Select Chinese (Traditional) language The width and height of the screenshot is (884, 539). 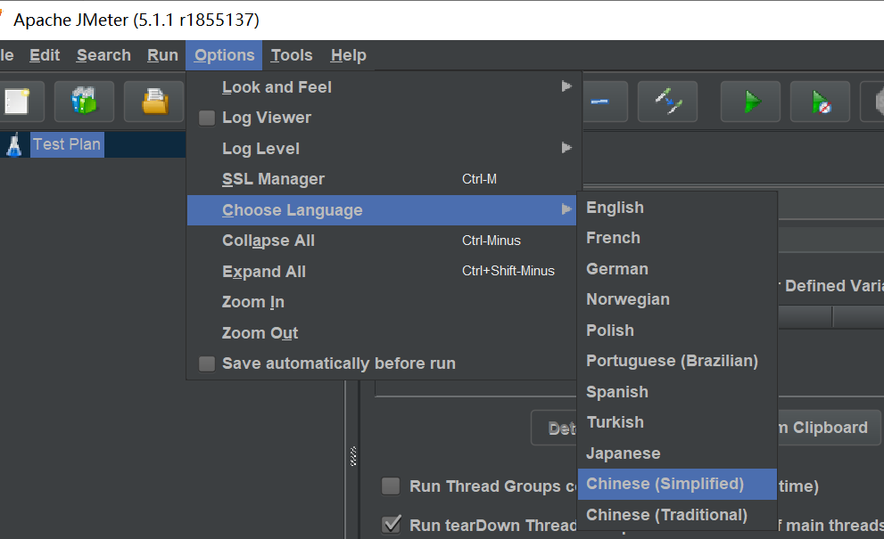[677, 515]
